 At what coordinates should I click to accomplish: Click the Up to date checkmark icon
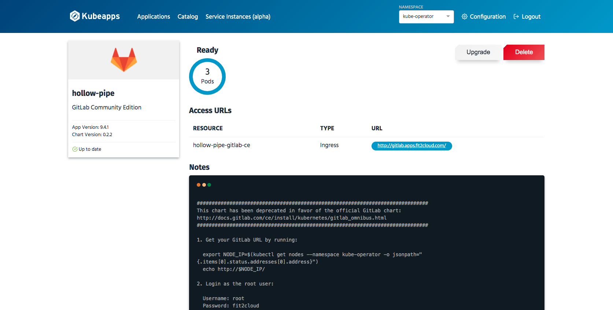[x=75, y=149]
